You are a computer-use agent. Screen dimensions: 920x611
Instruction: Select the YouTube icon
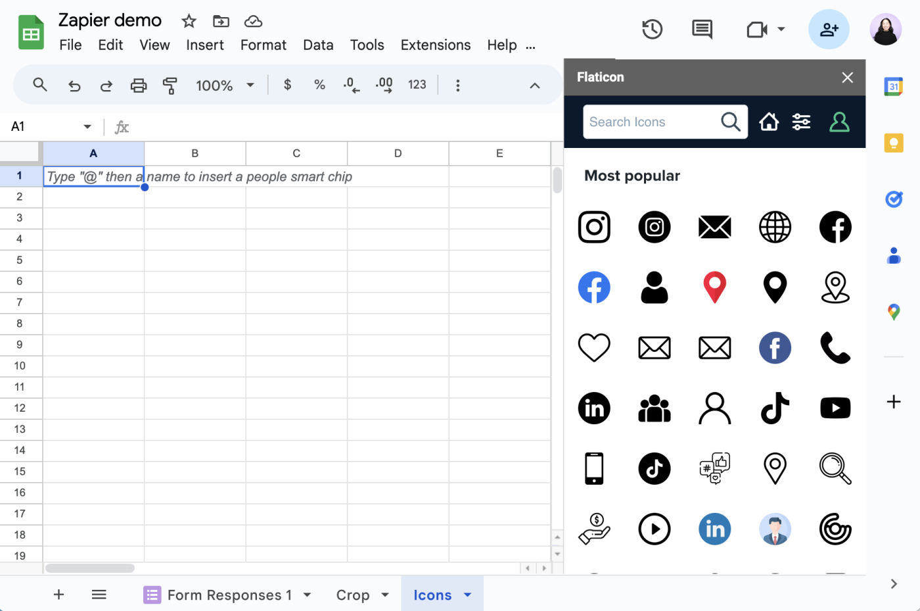point(836,408)
